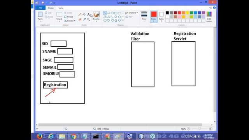
Task: Pick the black color swatch
Action: pyautogui.click(x=167, y=13)
